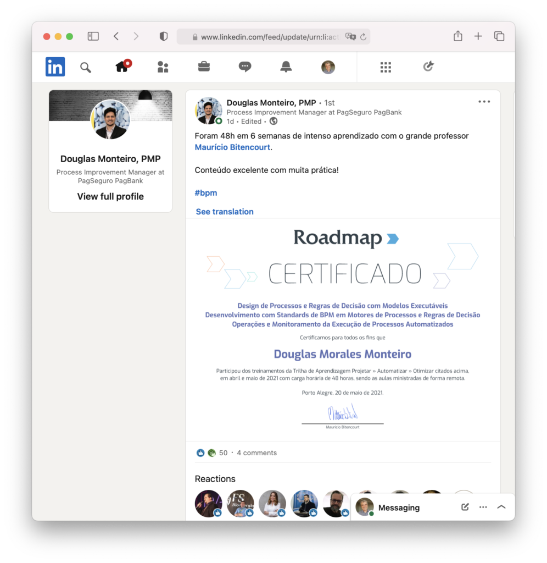Open Messaging speech bubble icon in navbar
Screen dimensions: 547x563
245,67
